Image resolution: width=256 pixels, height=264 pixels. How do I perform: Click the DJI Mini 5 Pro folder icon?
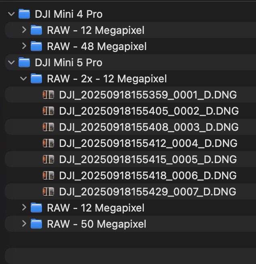coord(25,63)
